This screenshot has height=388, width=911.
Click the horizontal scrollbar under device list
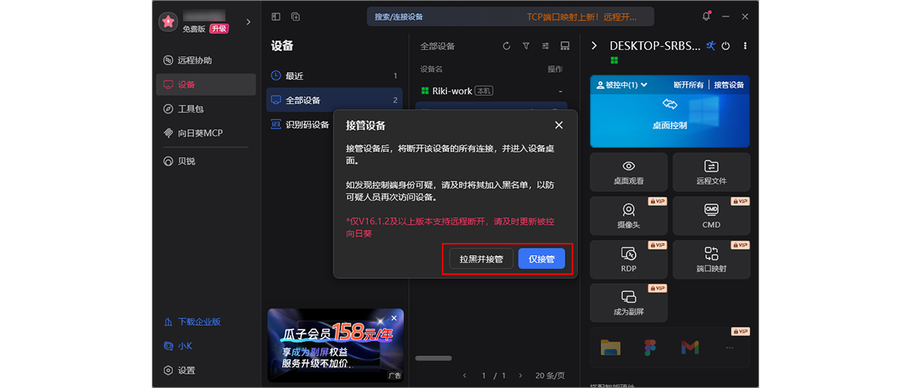click(x=433, y=358)
